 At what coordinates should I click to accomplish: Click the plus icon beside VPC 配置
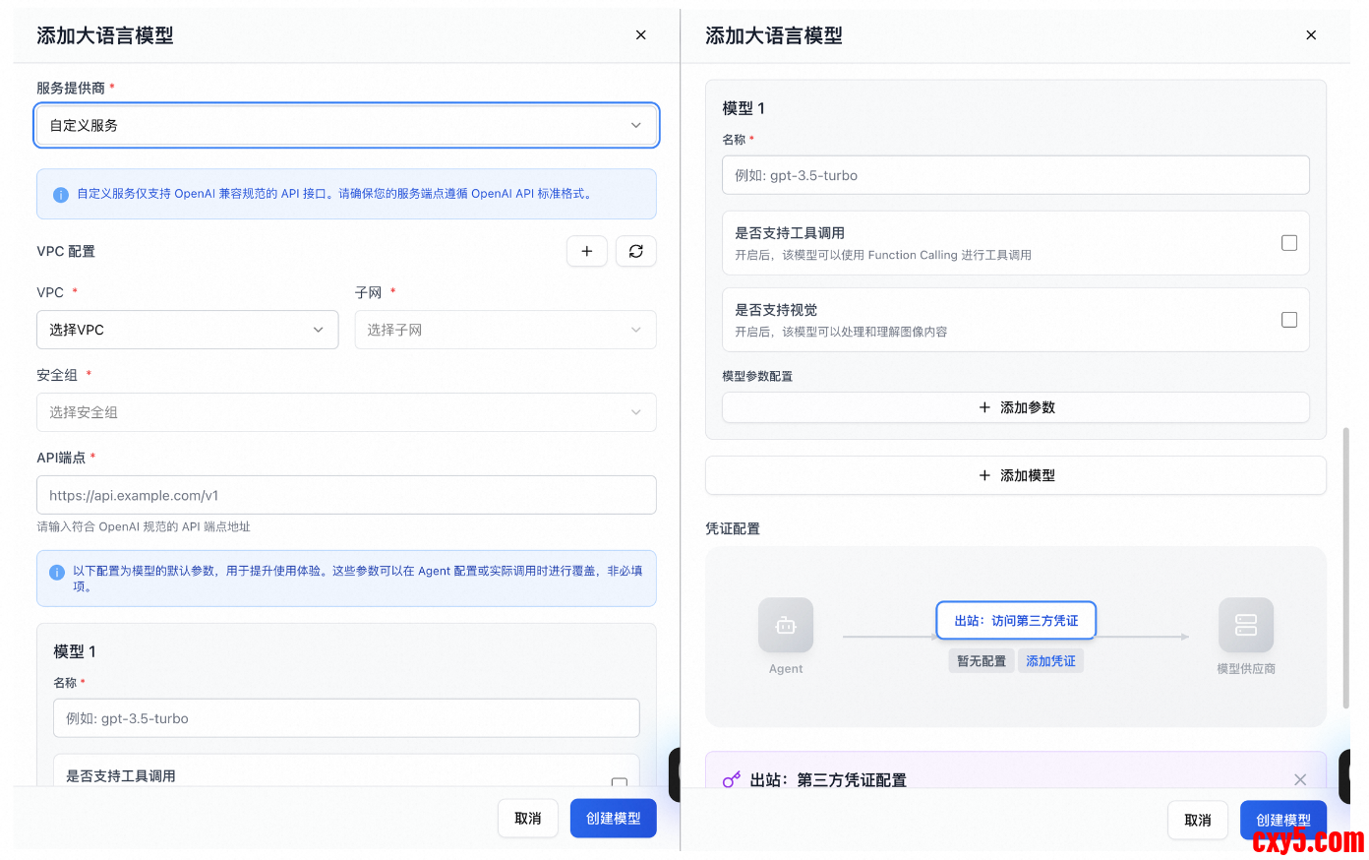(586, 251)
